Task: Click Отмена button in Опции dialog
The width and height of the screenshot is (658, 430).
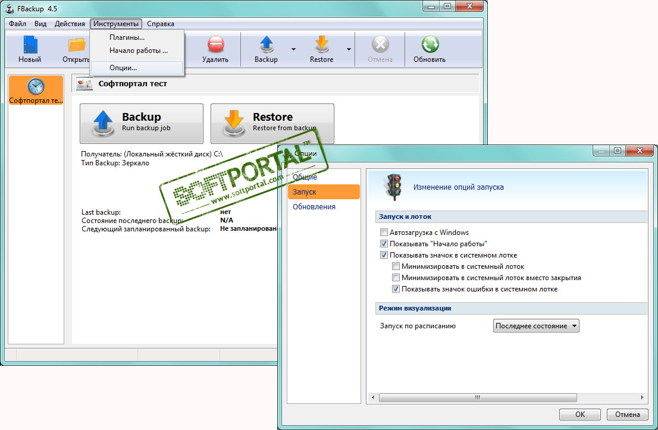Action: [628, 415]
